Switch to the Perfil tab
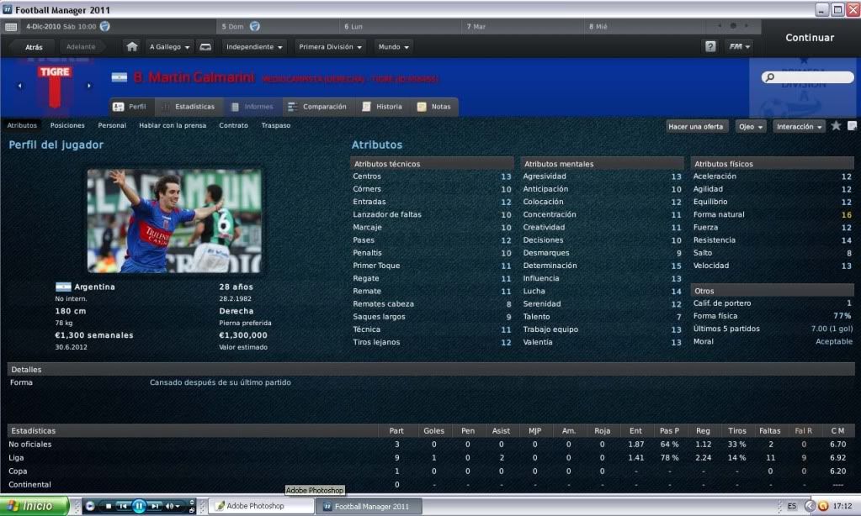This screenshot has height=516, width=861. coord(132,107)
